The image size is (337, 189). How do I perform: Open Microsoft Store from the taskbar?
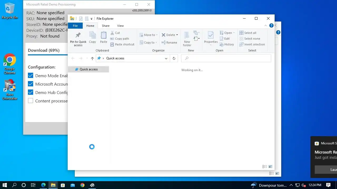(63, 185)
